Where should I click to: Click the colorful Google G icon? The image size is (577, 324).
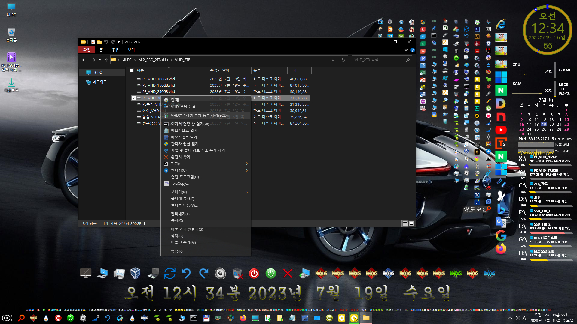pos(501,235)
